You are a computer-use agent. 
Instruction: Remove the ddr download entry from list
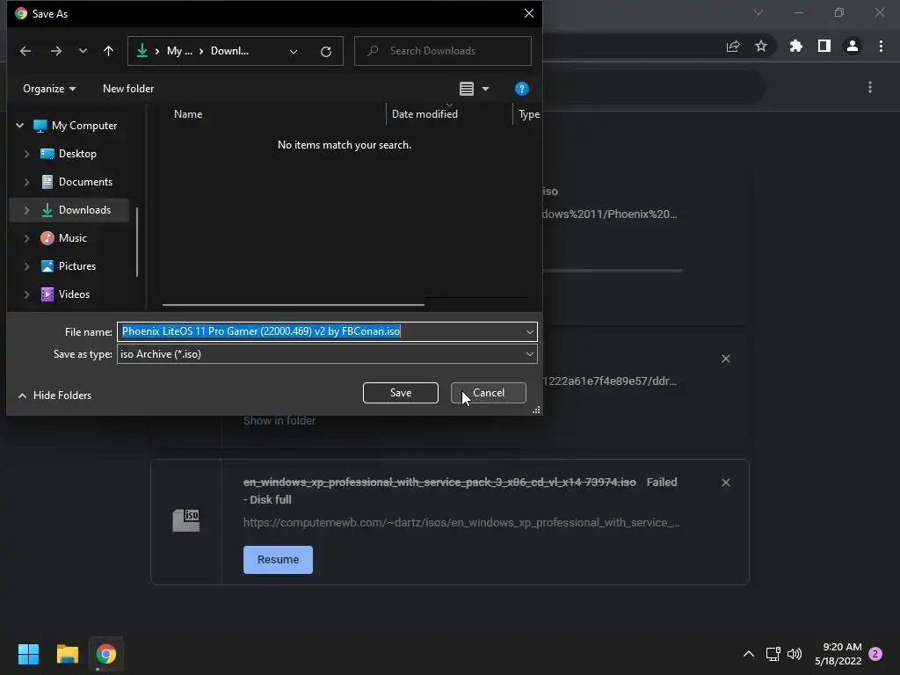coord(725,359)
